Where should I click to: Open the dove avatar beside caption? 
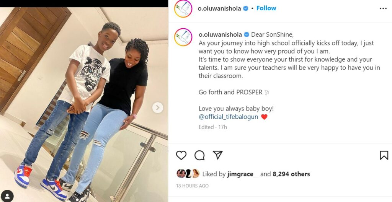click(x=183, y=37)
